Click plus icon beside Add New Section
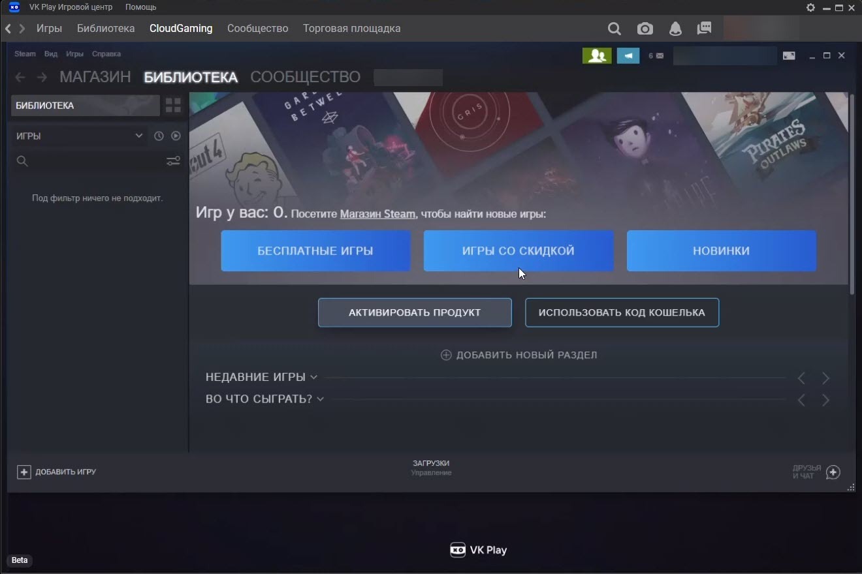862x574 pixels. click(446, 355)
